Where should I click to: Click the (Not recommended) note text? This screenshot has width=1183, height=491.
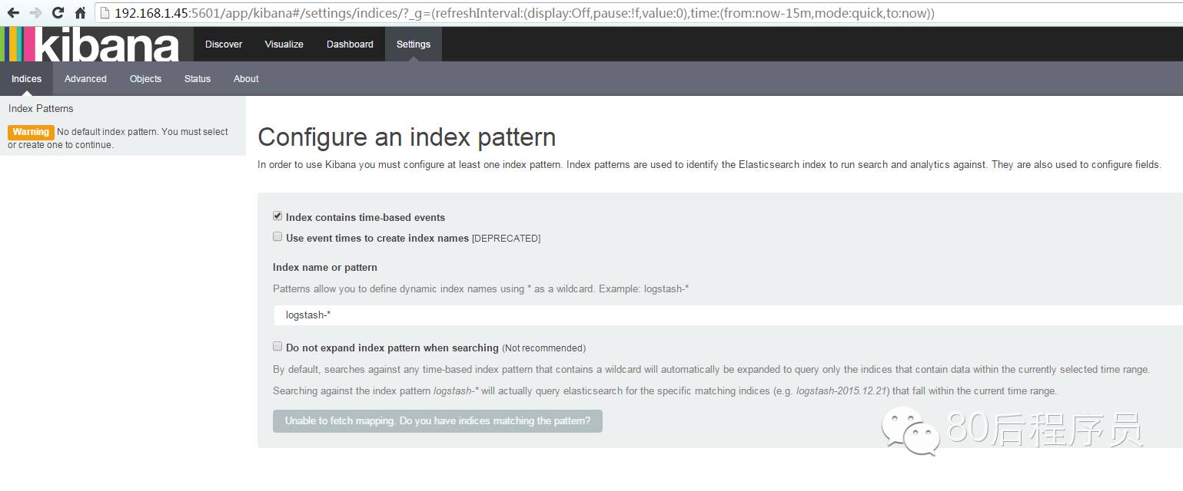coord(543,348)
